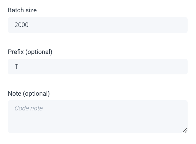
Task: Place cursor on the 2000 value
Action: [22, 25]
